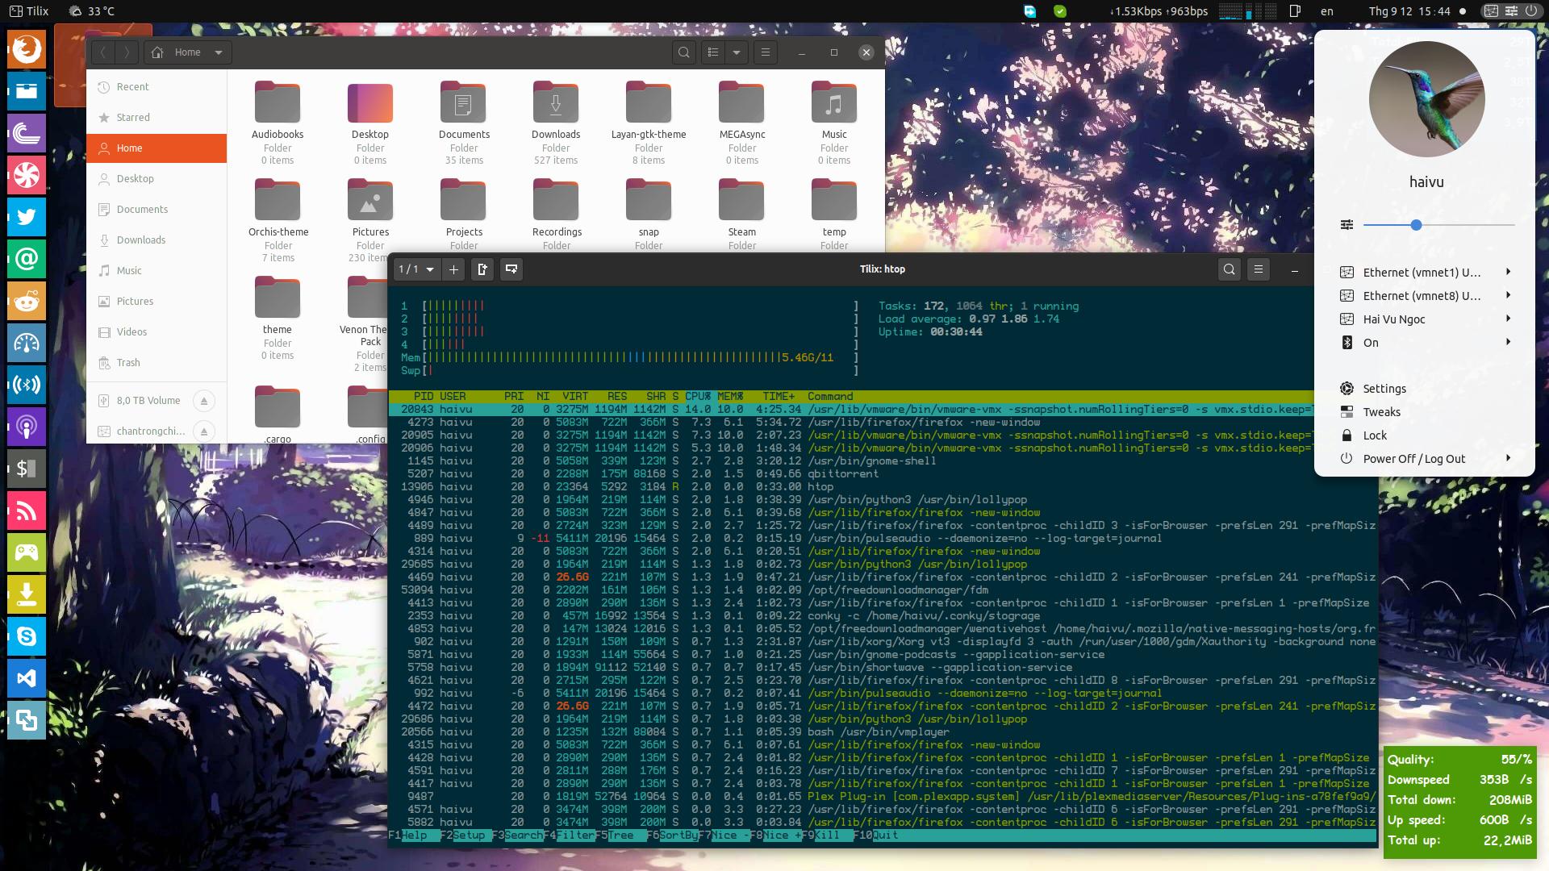Viewport: 1549px width, 871px height.
Task: Launch the game controller dock icon
Action: (x=27, y=553)
